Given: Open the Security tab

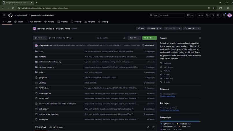Looking at the screenshot, I should [76, 22].
